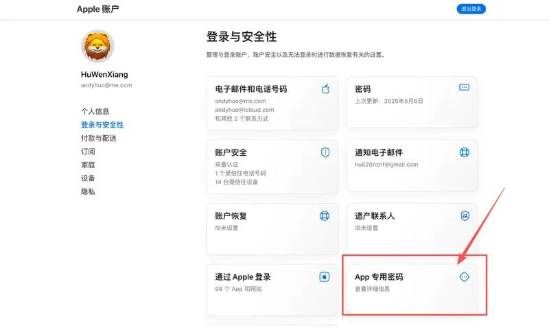
Task: Open 隐私 in the sidebar
Action: point(88,191)
